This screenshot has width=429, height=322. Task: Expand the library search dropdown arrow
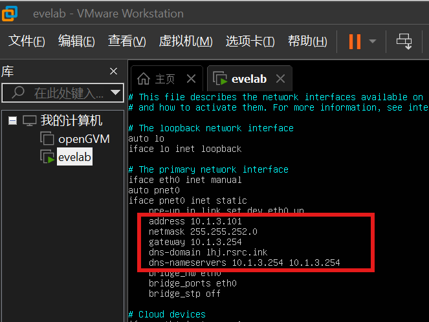116,93
